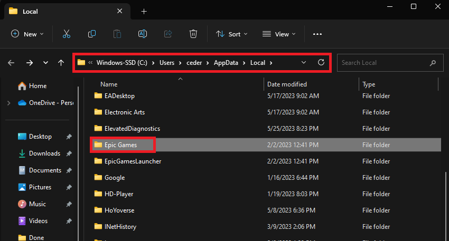
Task: Select the EADesktop folder
Action: click(119, 96)
